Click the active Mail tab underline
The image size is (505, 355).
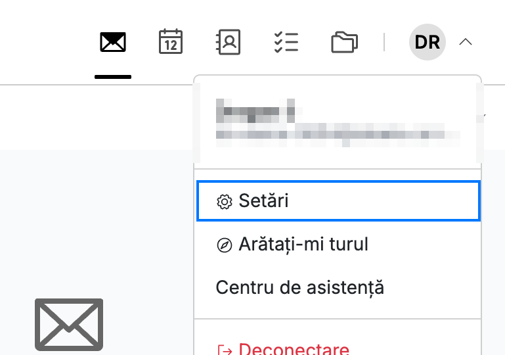click(x=113, y=77)
